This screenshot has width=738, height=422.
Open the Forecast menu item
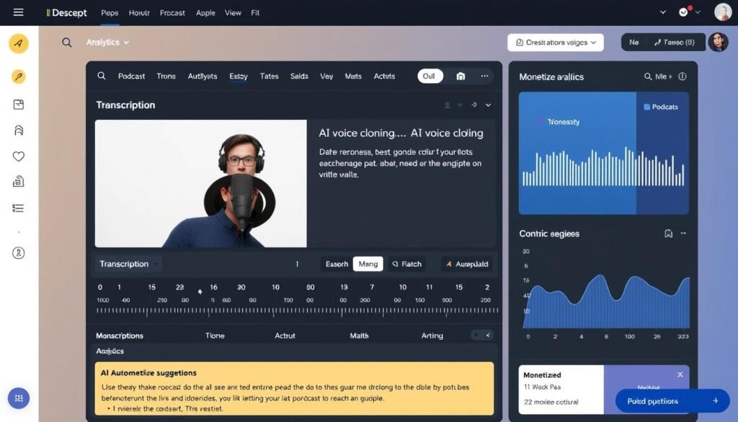coord(172,12)
